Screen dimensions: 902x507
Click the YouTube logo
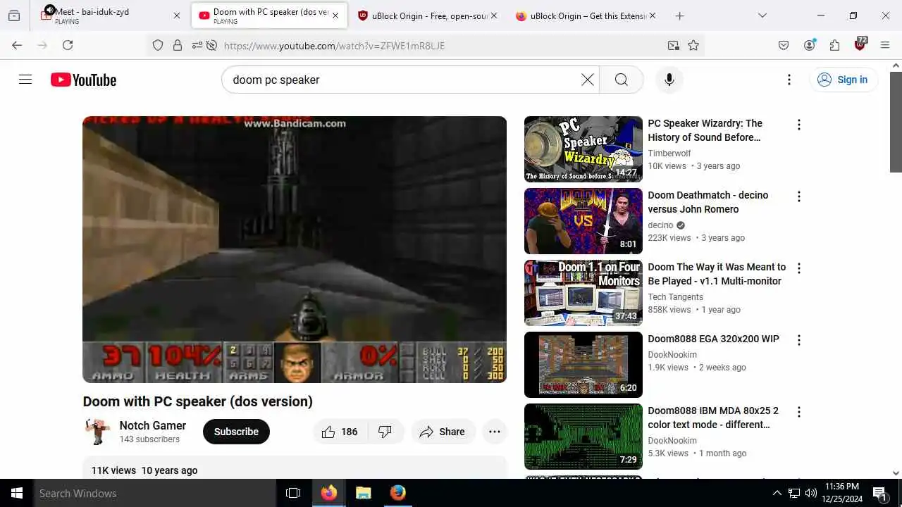tap(83, 80)
